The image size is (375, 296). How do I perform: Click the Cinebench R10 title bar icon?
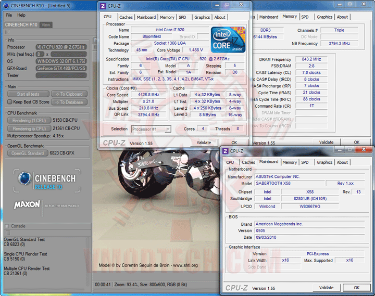point(6,5)
